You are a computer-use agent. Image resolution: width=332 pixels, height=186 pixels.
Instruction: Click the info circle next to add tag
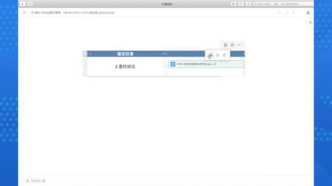point(44,181)
